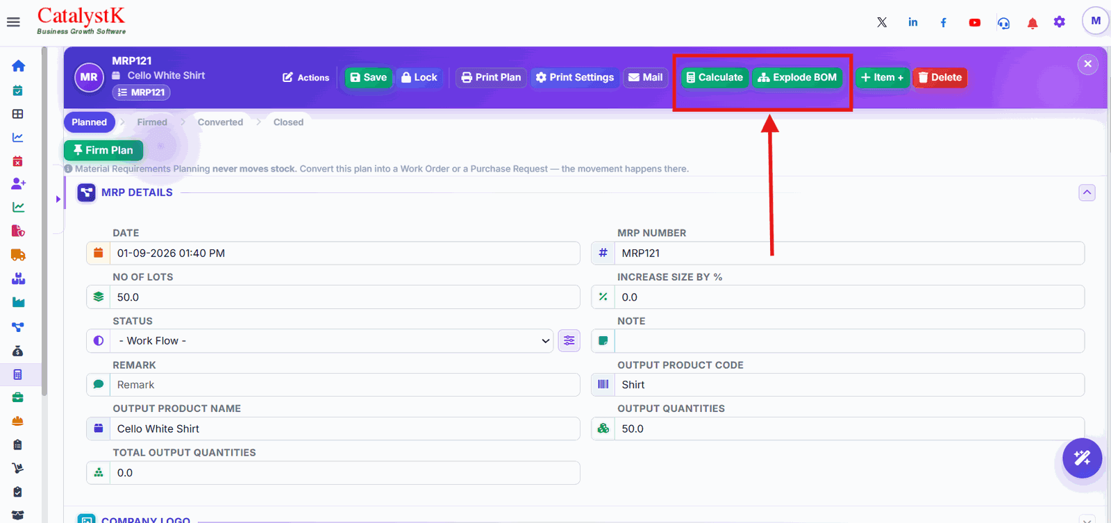Viewport: 1111px width, 523px height.
Task: Open the orange hard hat sidebar icon
Action: [x=18, y=421]
